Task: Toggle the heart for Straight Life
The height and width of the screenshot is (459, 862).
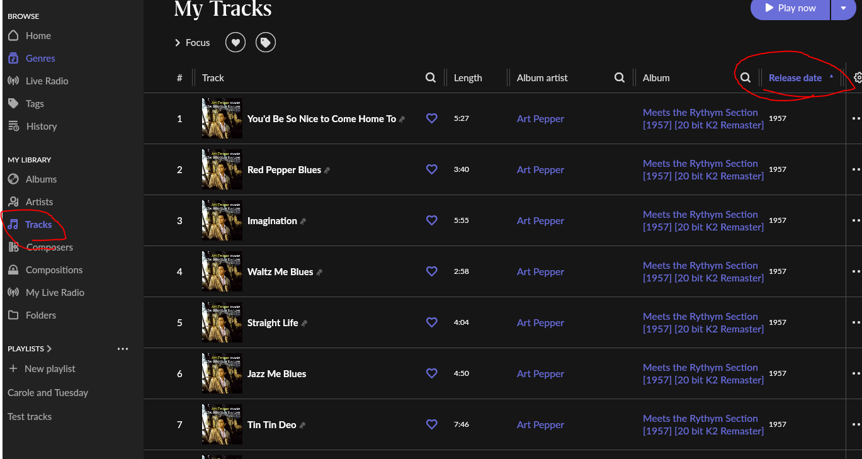Action: [432, 322]
